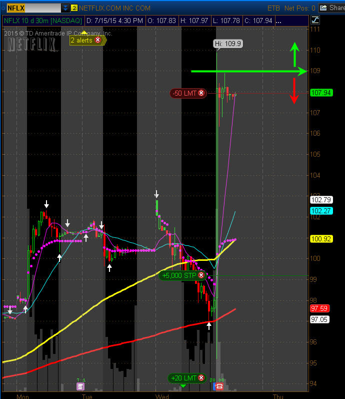The height and width of the screenshot is (399, 345).
Task: Click the yellow 100.92 price label
Action: click(x=321, y=239)
